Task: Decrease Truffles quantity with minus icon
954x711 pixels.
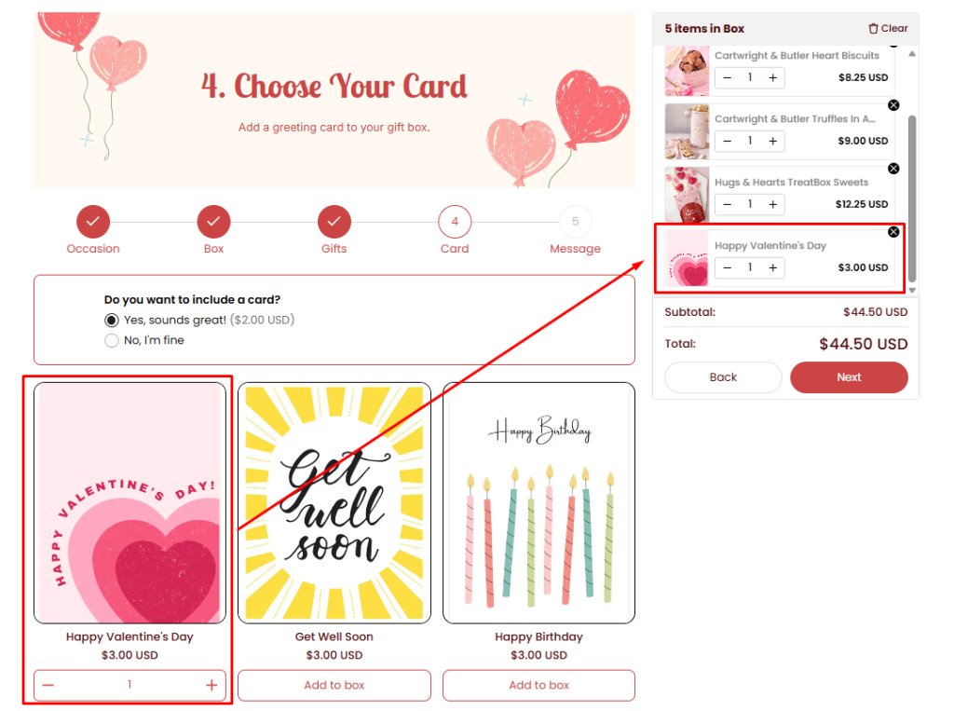Action: [x=727, y=142]
